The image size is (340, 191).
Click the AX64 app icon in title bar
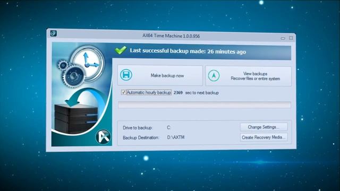[x=53, y=33]
